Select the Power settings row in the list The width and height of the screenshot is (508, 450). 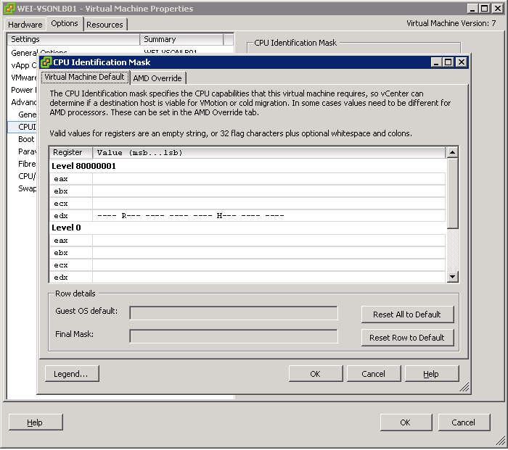coord(22,90)
